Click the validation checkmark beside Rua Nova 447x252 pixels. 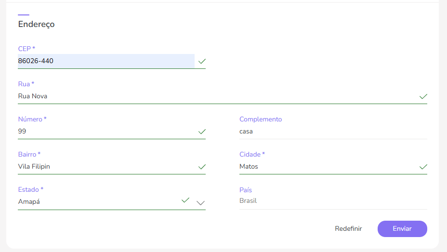pos(423,96)
